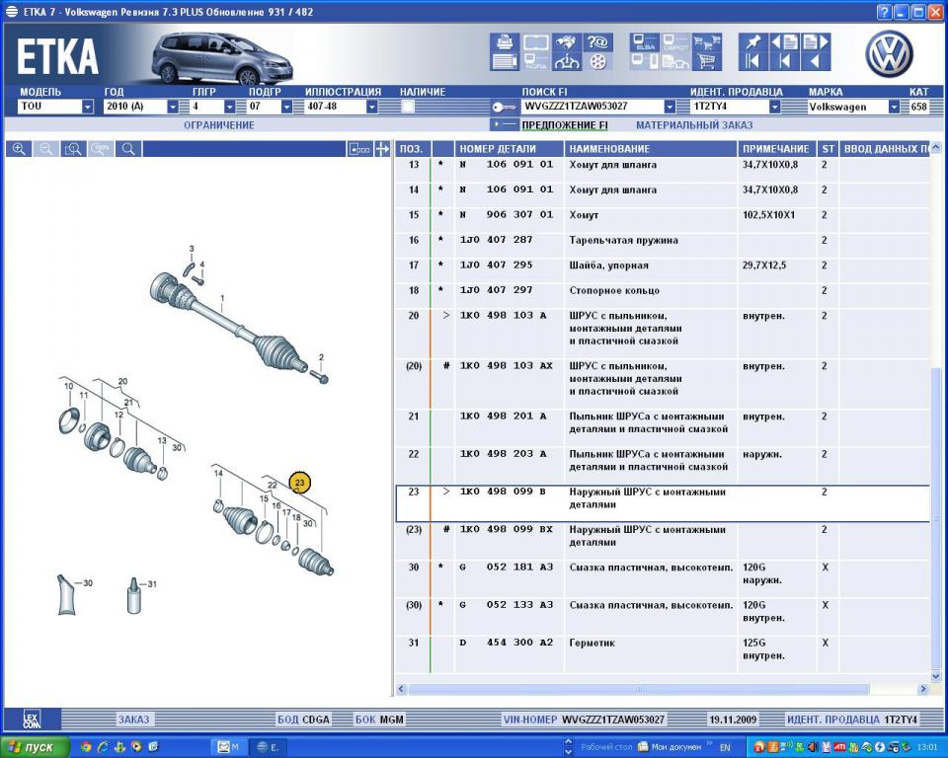Open the ?@ help inquiry icon
This screenshot has height=758, width=948.
(597, 42)
